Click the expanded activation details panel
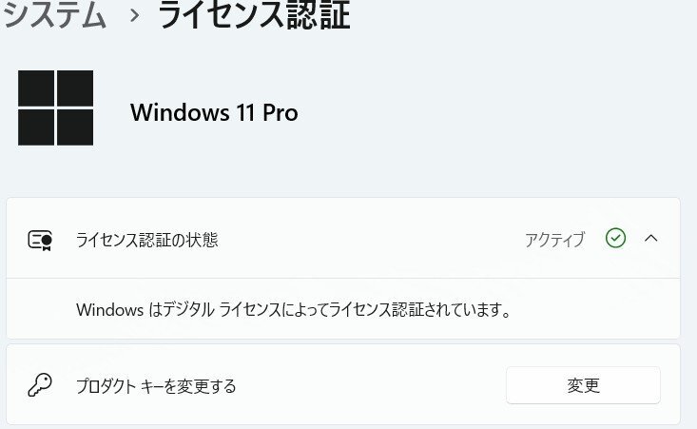 click(x=343, y=308)
